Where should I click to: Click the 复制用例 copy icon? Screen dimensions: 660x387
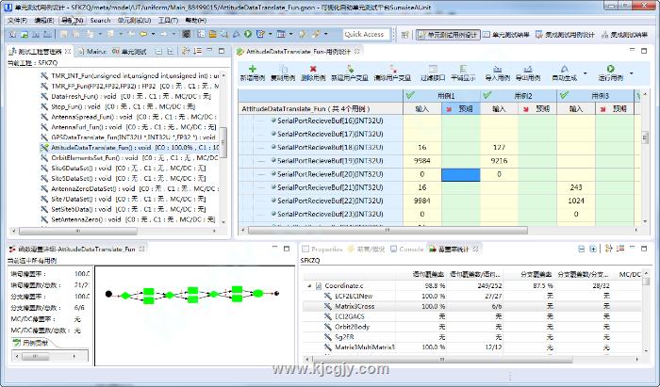coord(285,69)
